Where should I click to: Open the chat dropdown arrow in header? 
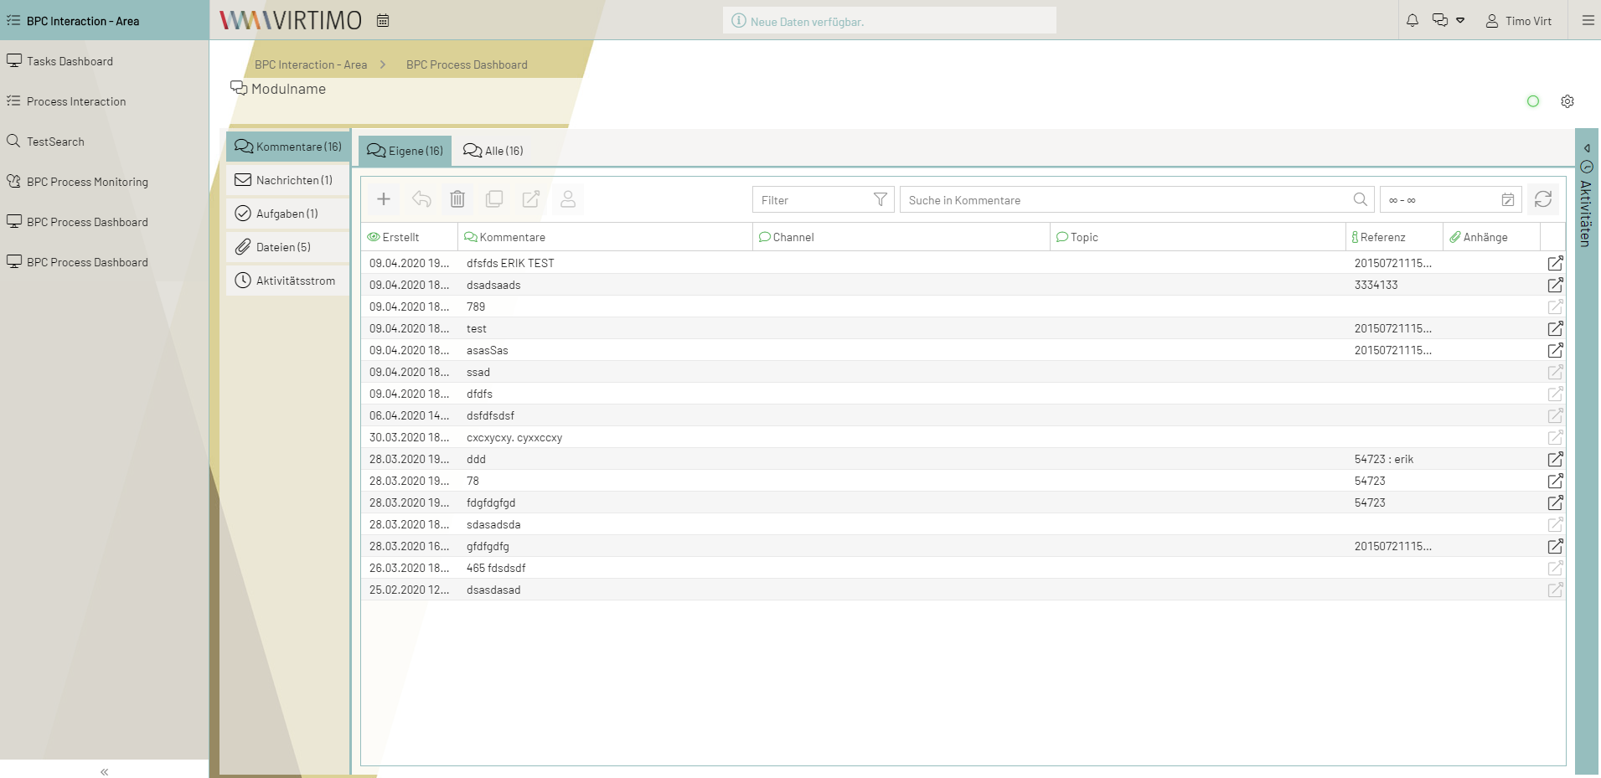(1460, 20)
